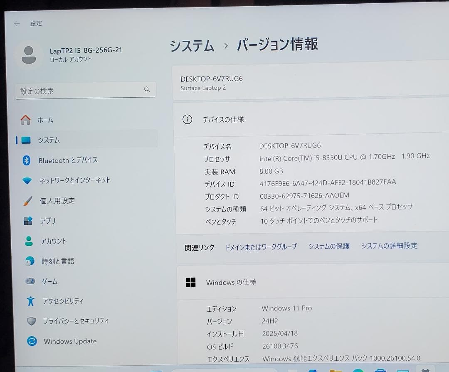Viewport: 449px width, 372px height.
Task: Click the back arrow at the top left
Action: (x=16, y=23)
